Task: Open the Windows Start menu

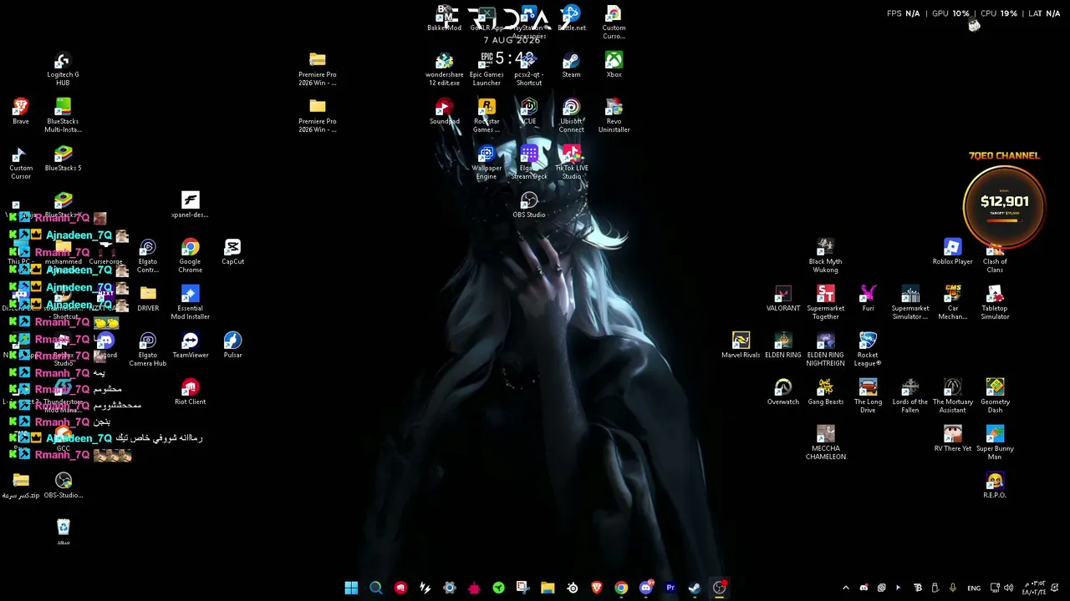Action: (x=351, y=588)
